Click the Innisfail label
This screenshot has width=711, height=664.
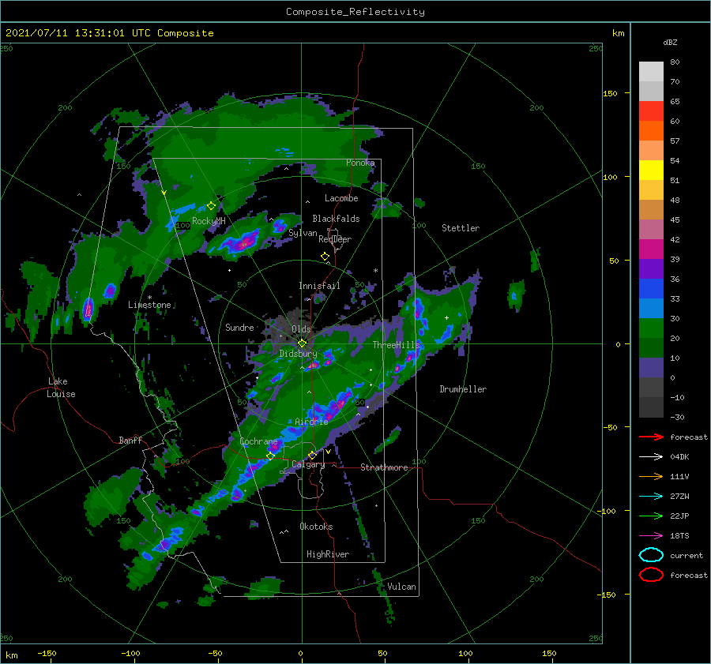pyautogui.click(x=319, y=286)
